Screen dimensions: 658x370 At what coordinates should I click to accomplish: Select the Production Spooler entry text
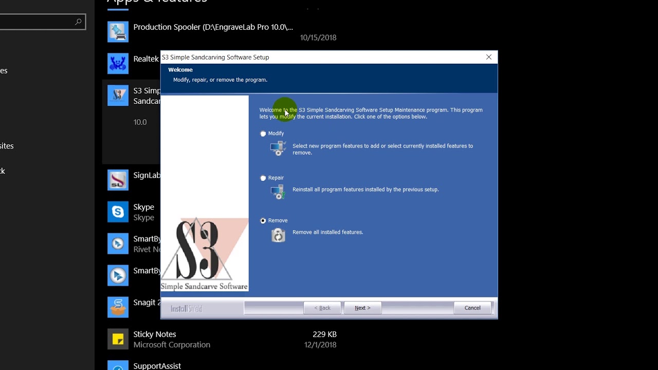point(213,27)
